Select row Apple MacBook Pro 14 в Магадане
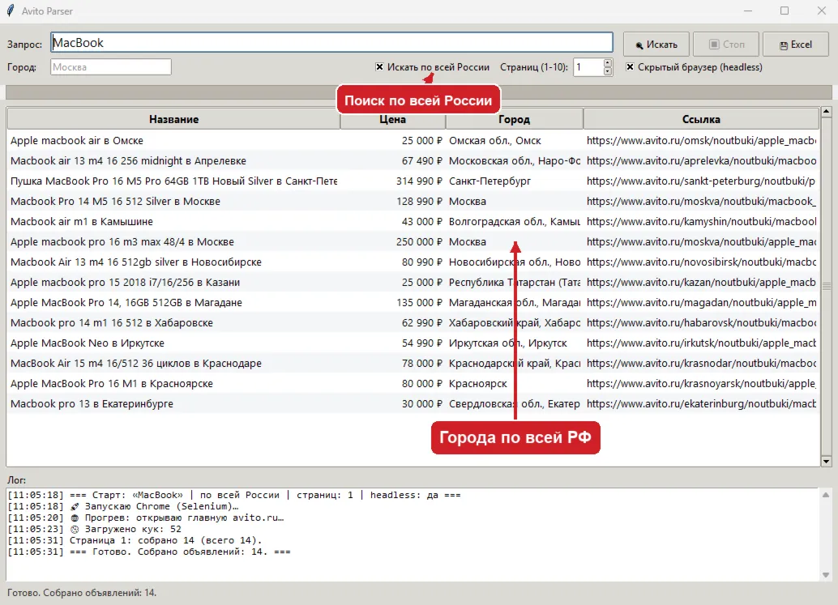Viewport: 838px width, 605px height. [x=413, y=303]
